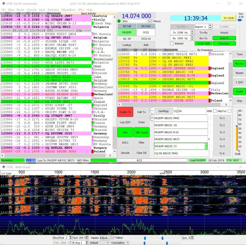Click the red Enable Tx button
246x245 pixels.
(125, 112)
